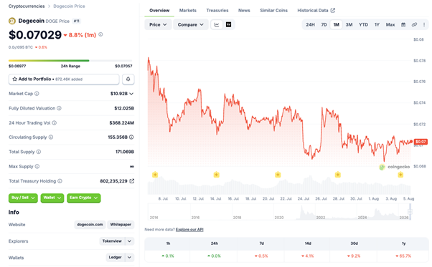Open the Price dropdown
The width and height of the screenshot is (432, 267).
pos(158,25)
